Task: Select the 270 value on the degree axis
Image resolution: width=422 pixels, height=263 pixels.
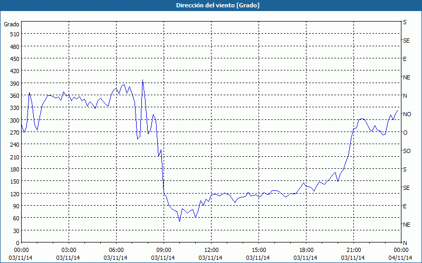Action: click(15, 133)
